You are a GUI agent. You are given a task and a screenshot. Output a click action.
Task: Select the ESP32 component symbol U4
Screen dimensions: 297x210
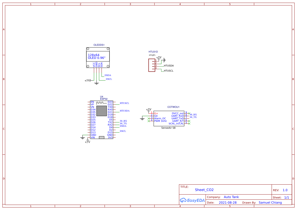[101, 119]
